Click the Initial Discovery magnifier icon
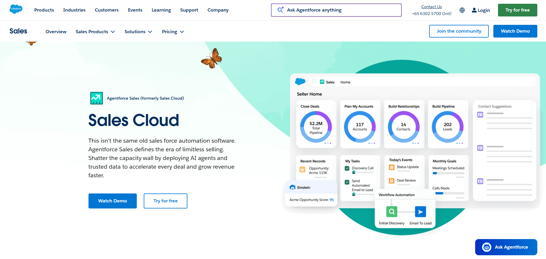 (x=392, y=212)
